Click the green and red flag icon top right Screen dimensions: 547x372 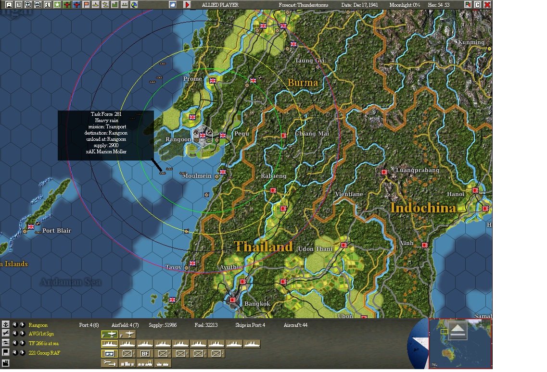(x=468, y=5)
